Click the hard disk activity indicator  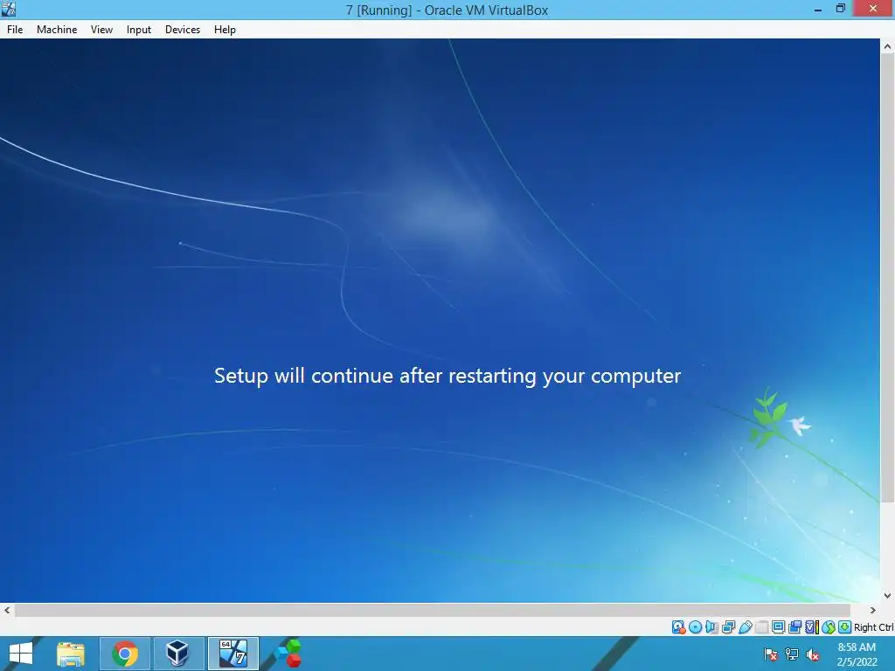pos(679,627)
